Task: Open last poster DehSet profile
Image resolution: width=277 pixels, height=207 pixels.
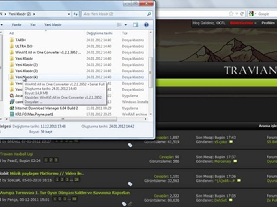Action: tap(220, 200)
